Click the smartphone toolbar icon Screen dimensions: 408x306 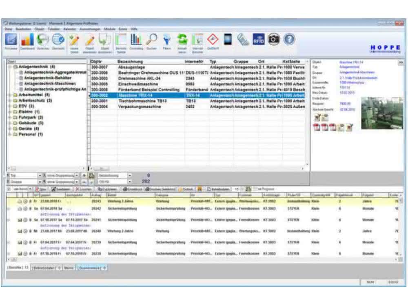pyautogui.click(x=228, y=40)
